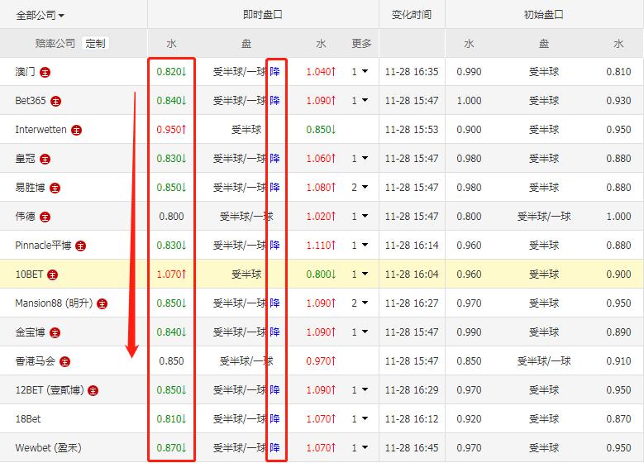Click the red 主 icon next to Interwetten
The image size is (644, 463).
coord(76,131)
